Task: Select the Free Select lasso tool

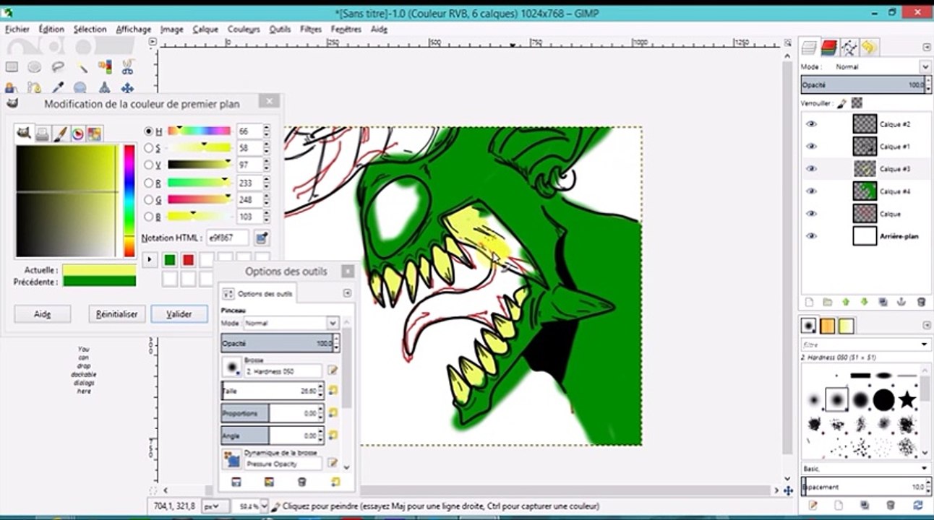Action: coord(58,67)
